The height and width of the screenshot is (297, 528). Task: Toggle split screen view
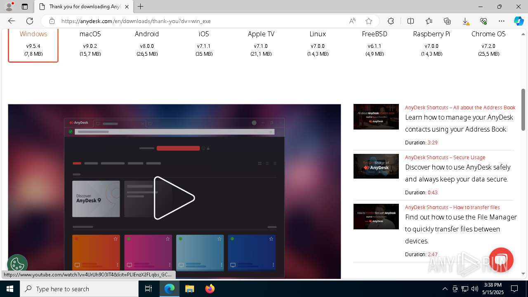[410, 21]
